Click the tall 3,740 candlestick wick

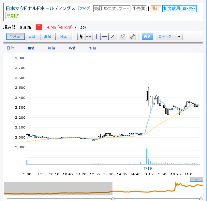tap(147, 77)
